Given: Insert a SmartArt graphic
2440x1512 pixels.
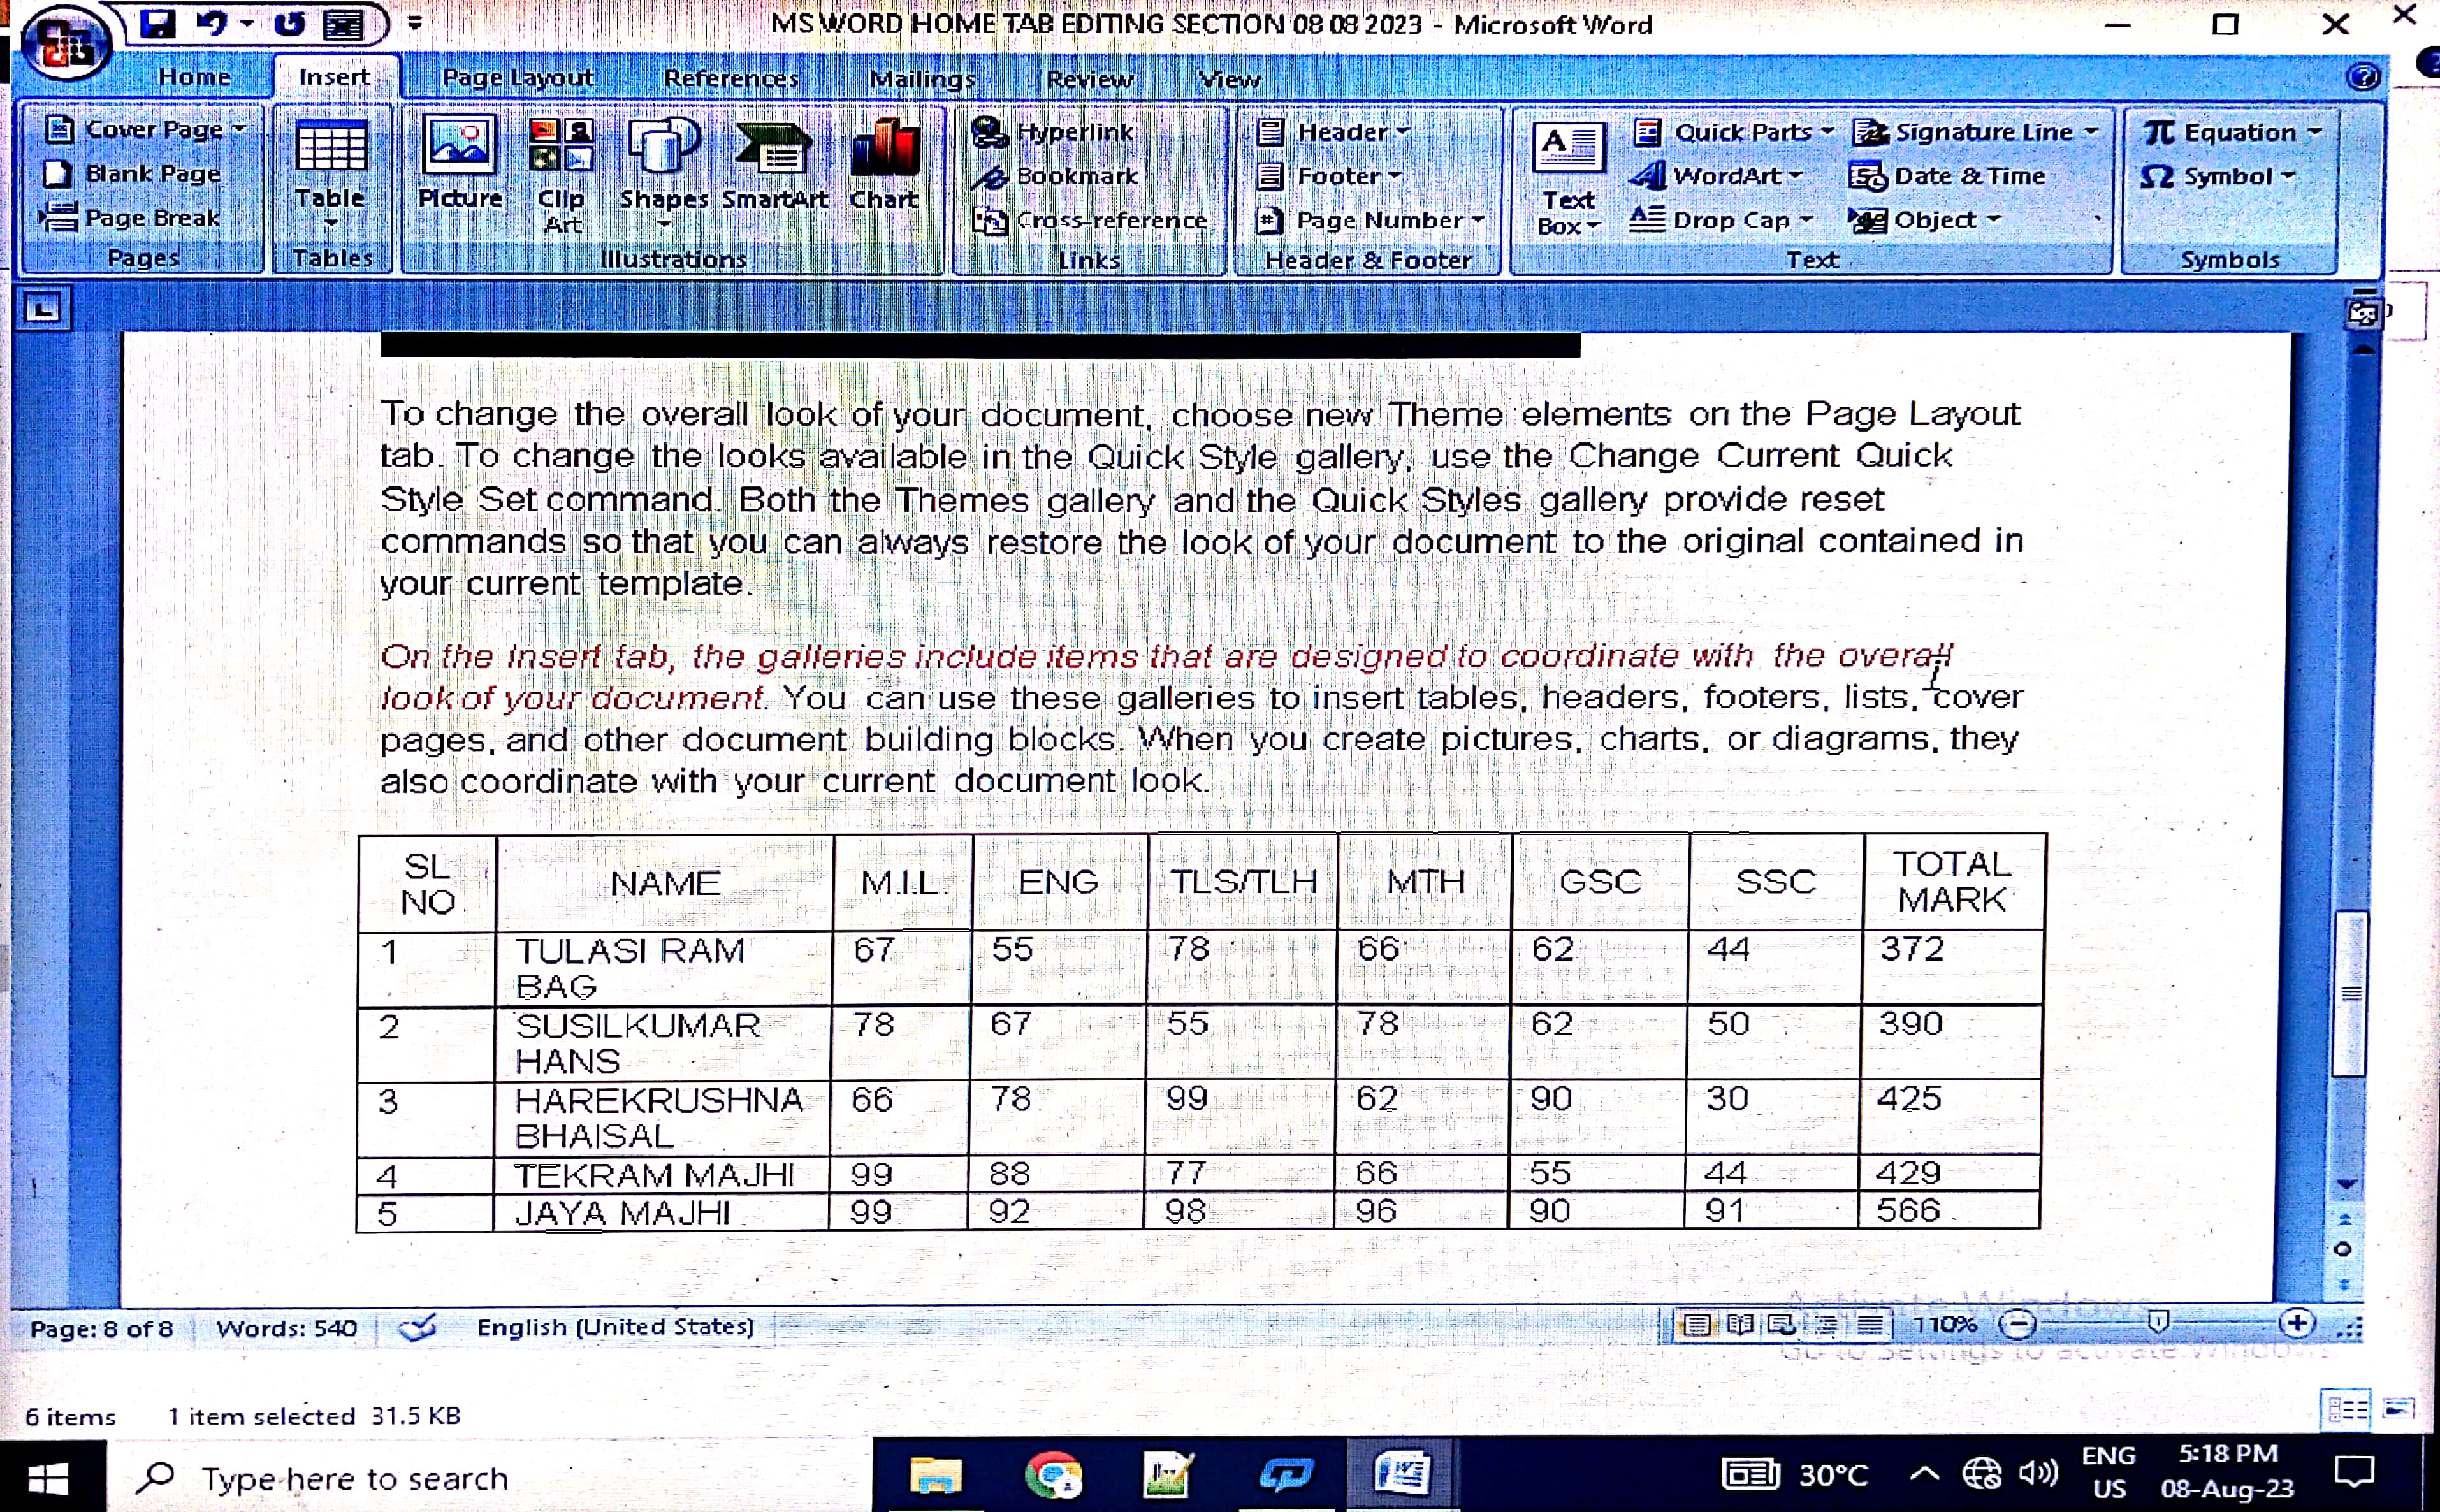Looking at the screenshot, I should [774, 165].
